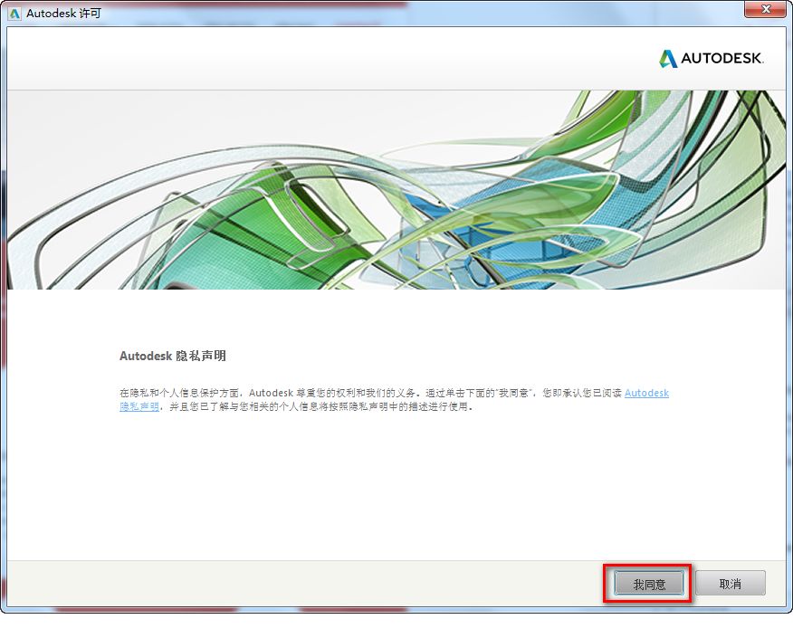Image resolution: width=793 pixels, height=638 pixels.
Task: Click the underlined Autodesk link at line end
Action: coord(645,393)
